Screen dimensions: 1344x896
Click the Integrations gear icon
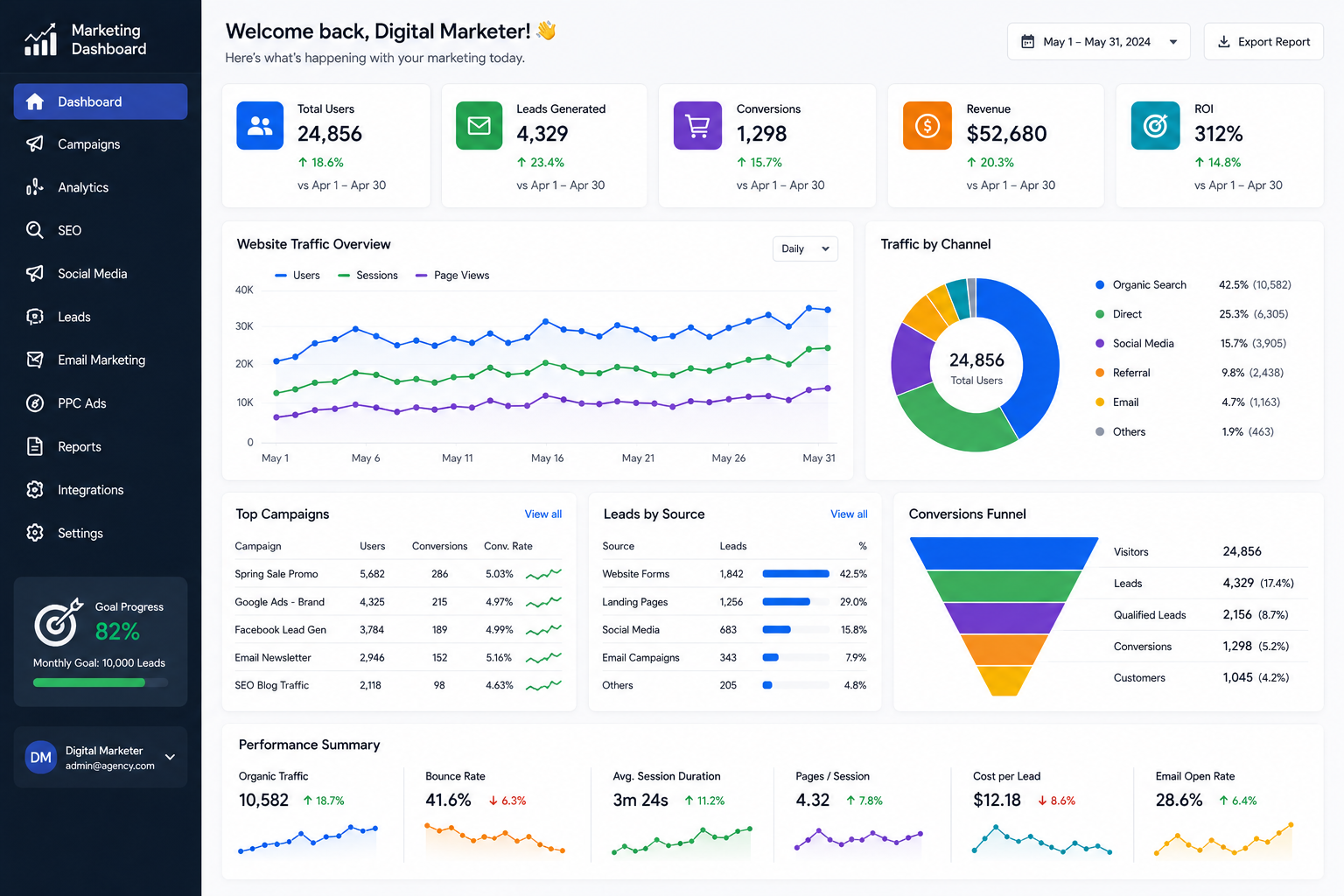[x=35, y=490]
